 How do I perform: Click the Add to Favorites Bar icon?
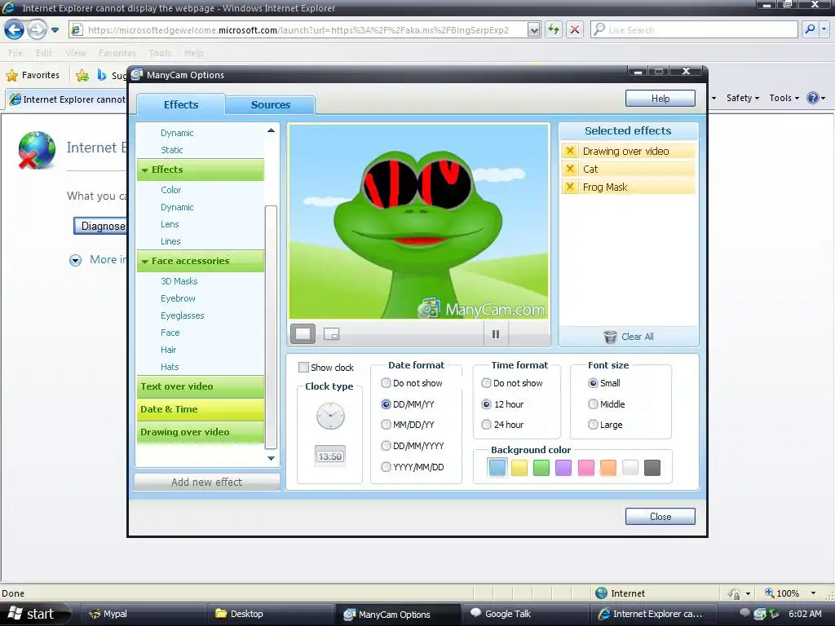(x=82, y=76)
